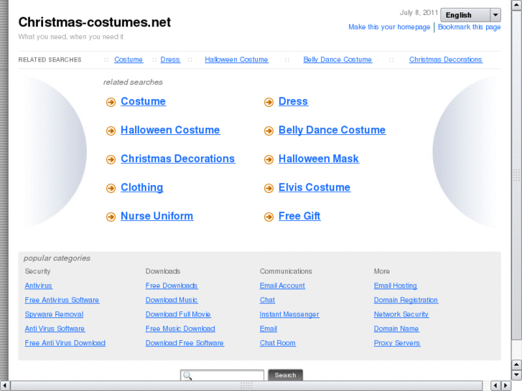Open Download Music link
The width and height of the screenshot is (522, 391).
[172, 300]
